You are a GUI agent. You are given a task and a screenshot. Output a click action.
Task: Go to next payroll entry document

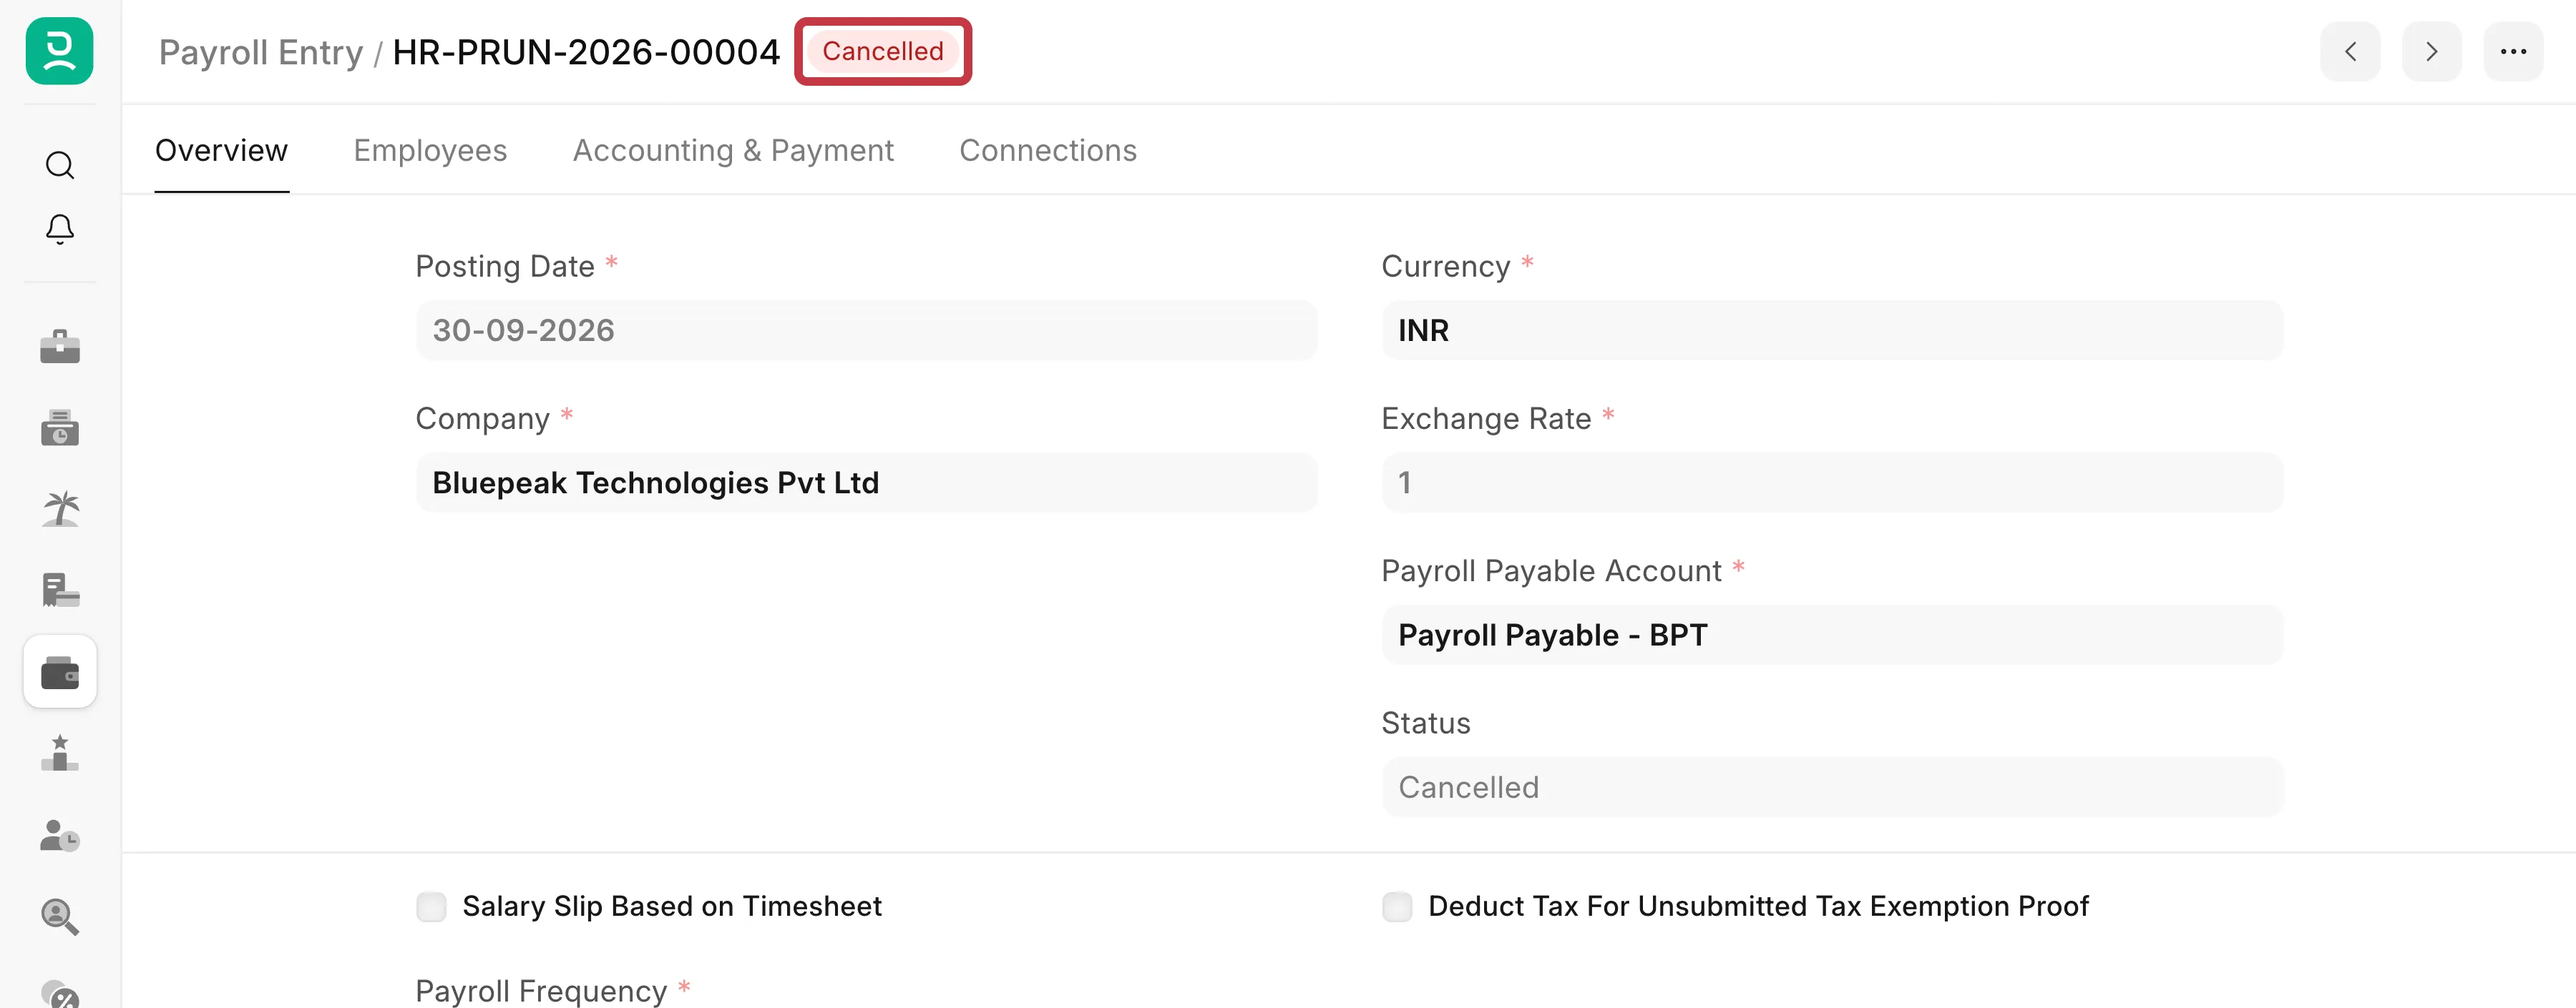[x=2432, y=51]
